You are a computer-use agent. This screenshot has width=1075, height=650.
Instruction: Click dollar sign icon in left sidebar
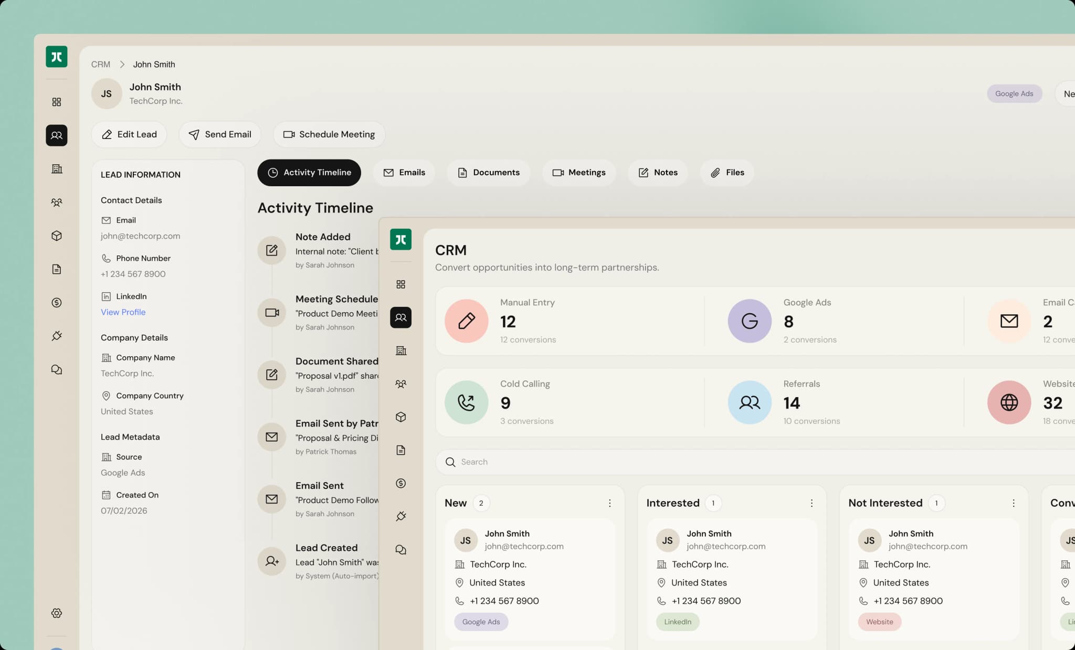coord(57,303)
